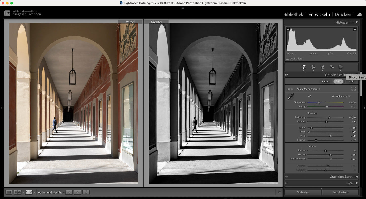The image size is (366, 199).
Task: Toggle the Grundeinstellungen panel eye icon
Action: click(x=286, y=75)
